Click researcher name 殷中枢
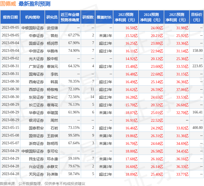Viewport: 204px width, 186px height. (x=52, y=59)
